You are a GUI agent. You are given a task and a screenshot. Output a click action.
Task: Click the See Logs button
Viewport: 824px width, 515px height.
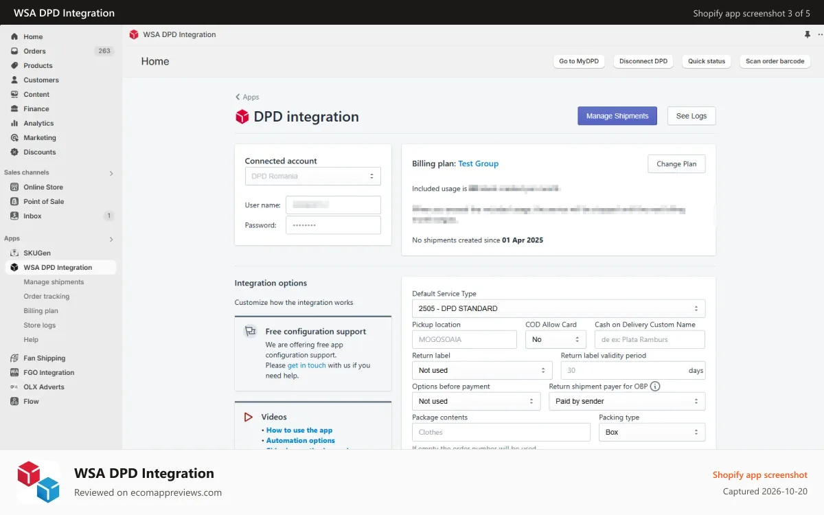coord(691,116)
